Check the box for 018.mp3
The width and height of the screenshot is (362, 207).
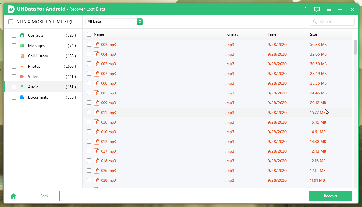89,161
